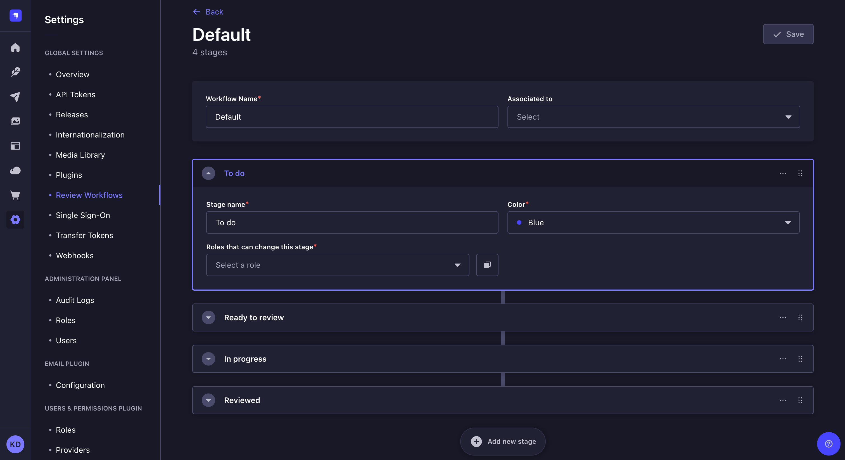Expand the Ready to review stage
This screenshot has height=460, width=845.
click(x=208, y=317)
